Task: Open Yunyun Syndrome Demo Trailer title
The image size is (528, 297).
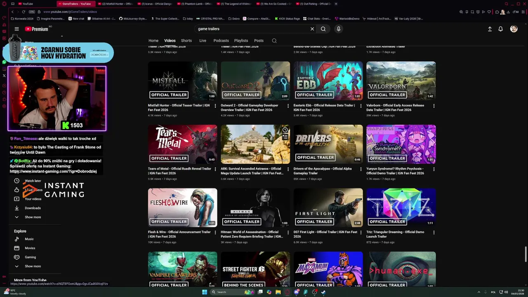Action: (395, 171)
